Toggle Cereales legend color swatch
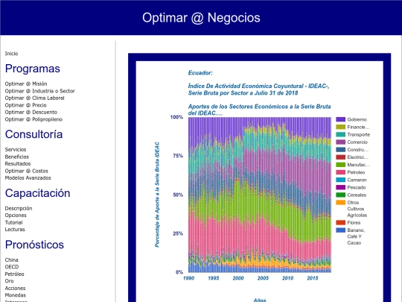The image size is (402, 302). pos(341,195)
